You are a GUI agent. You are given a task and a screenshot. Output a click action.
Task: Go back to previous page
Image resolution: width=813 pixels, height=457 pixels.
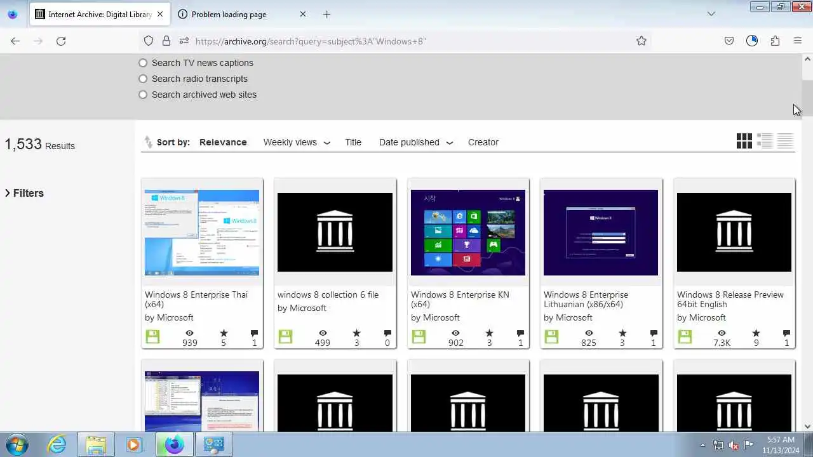click(x=15, y=41)
